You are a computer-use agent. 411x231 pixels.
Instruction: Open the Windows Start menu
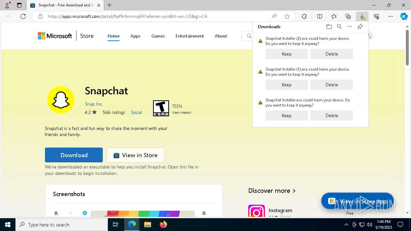8,225
